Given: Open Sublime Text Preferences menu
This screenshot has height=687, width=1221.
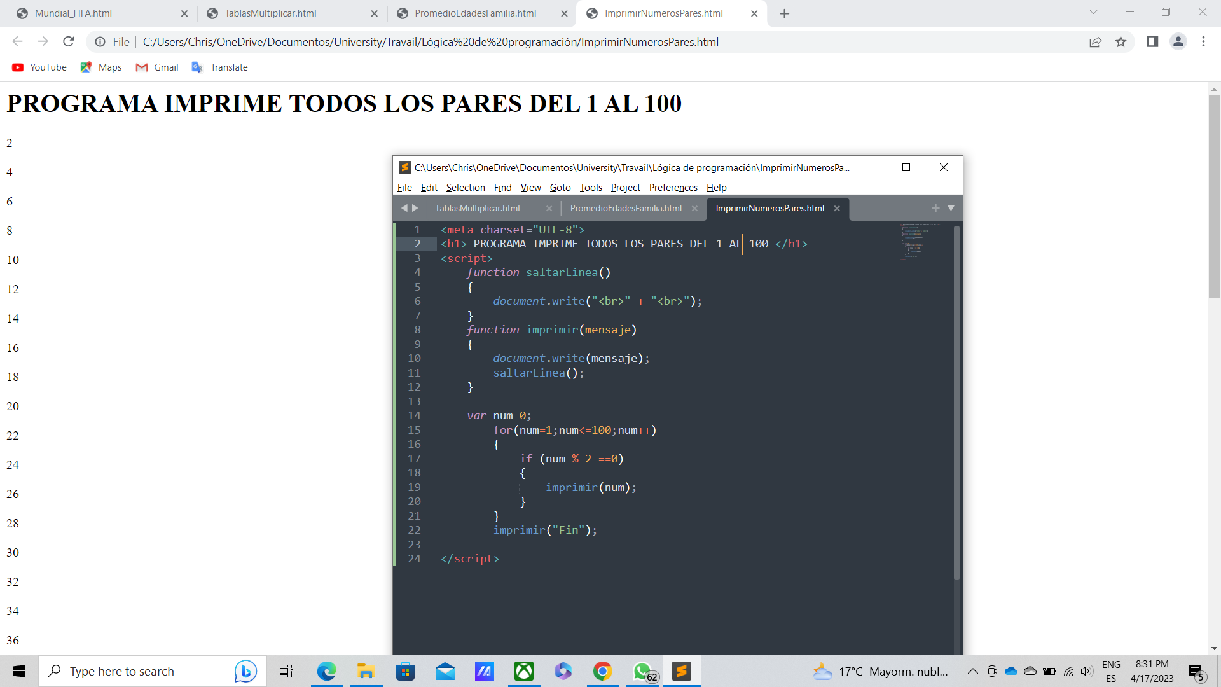Looking at the screenshot, I should click(673, 188).
